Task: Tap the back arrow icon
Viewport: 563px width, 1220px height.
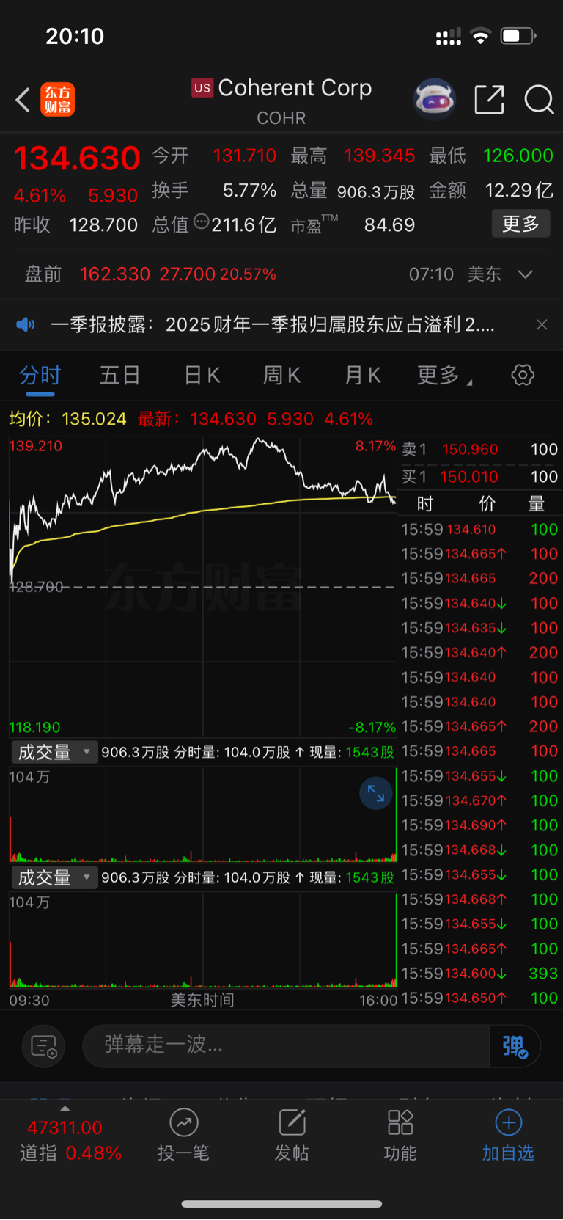Action: coord(23,100)
